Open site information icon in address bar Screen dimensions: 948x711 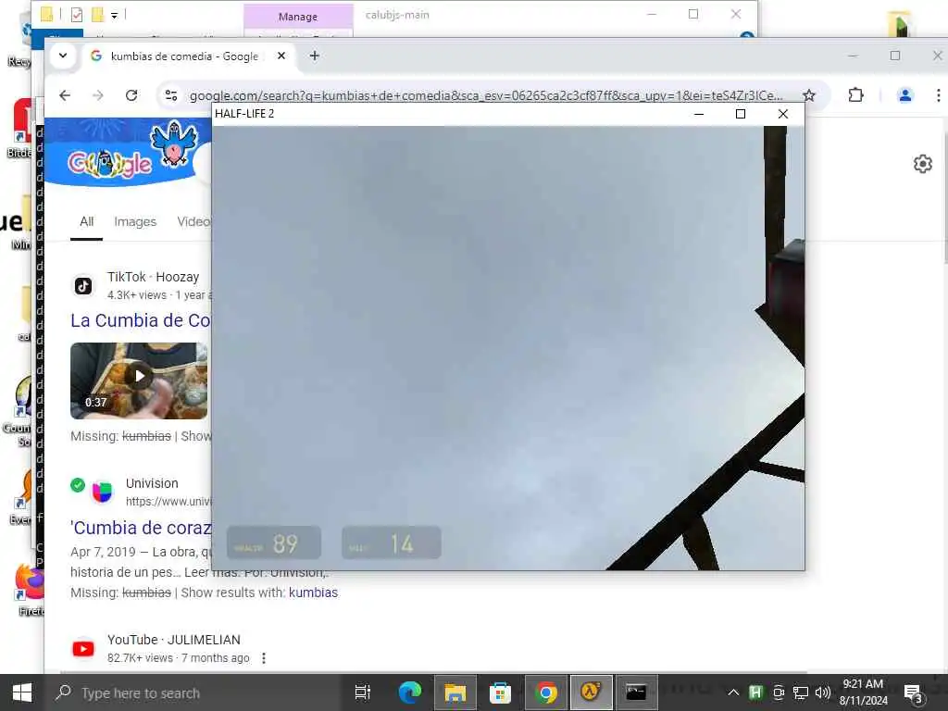coord(171,95)
